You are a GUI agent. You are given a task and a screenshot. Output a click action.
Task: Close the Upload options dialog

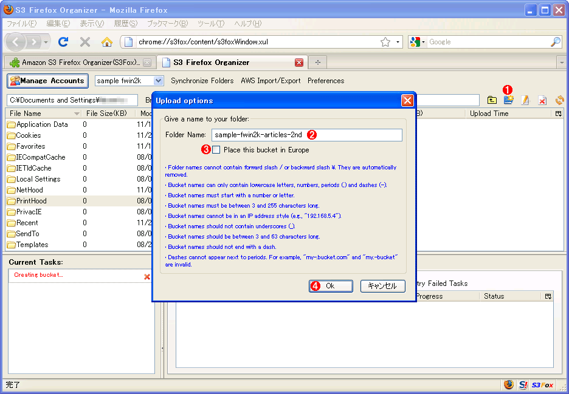[407, 100]
